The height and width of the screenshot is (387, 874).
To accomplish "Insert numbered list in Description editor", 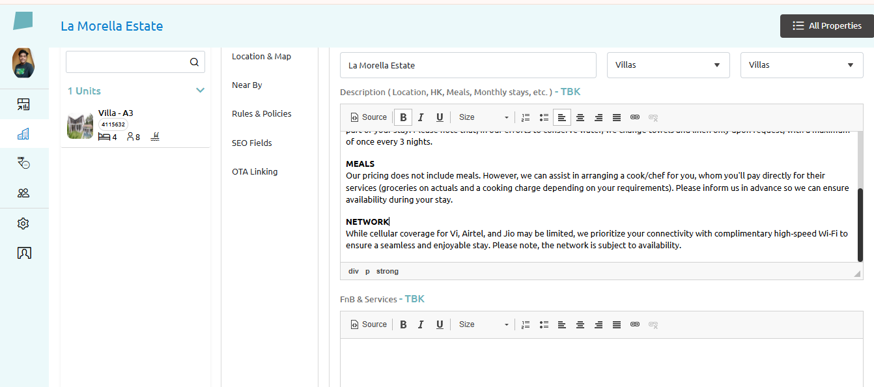I will [x=526, y=117].
